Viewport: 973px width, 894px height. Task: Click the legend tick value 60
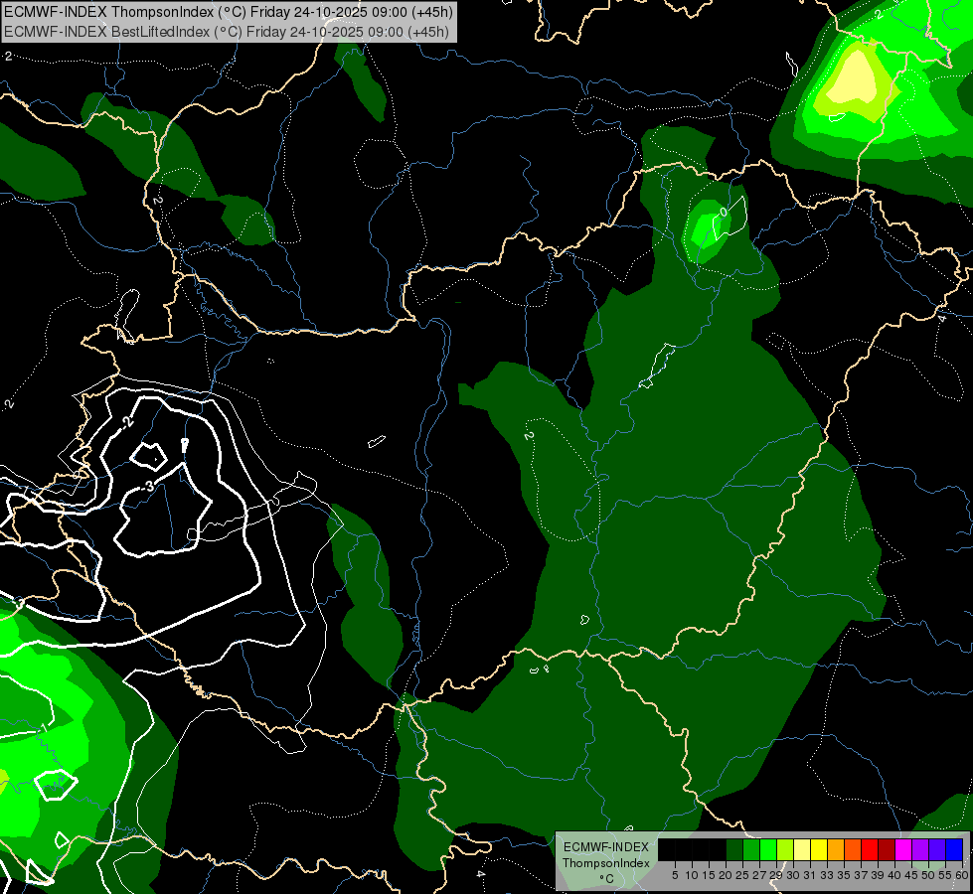[x=962, y=875]
